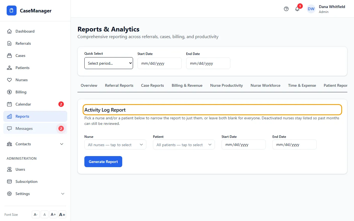
Task: Click the Activity Log Start Date field
Action: (244, 144)
